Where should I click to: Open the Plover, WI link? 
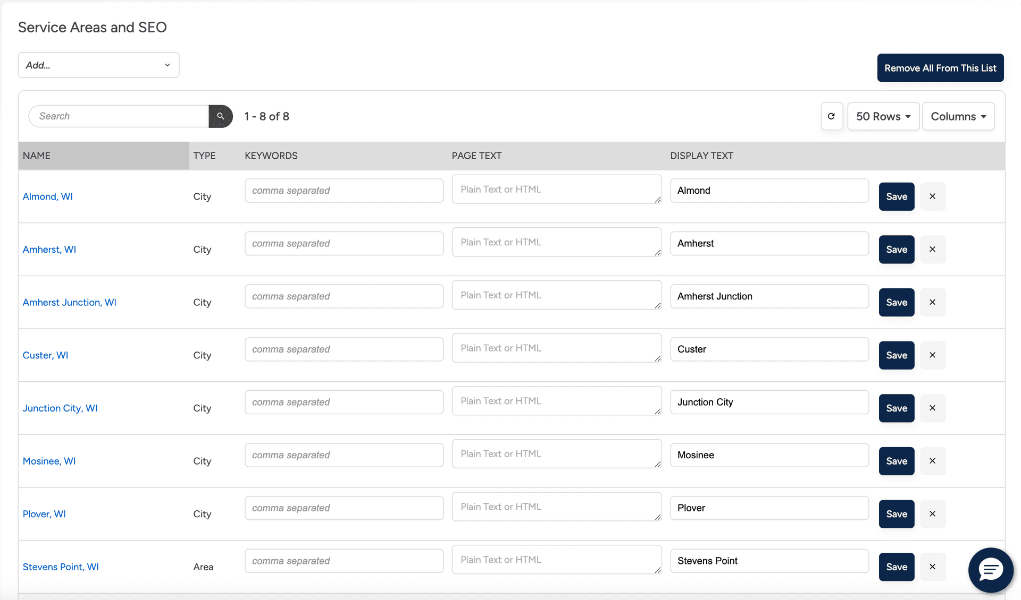[44, 514]
